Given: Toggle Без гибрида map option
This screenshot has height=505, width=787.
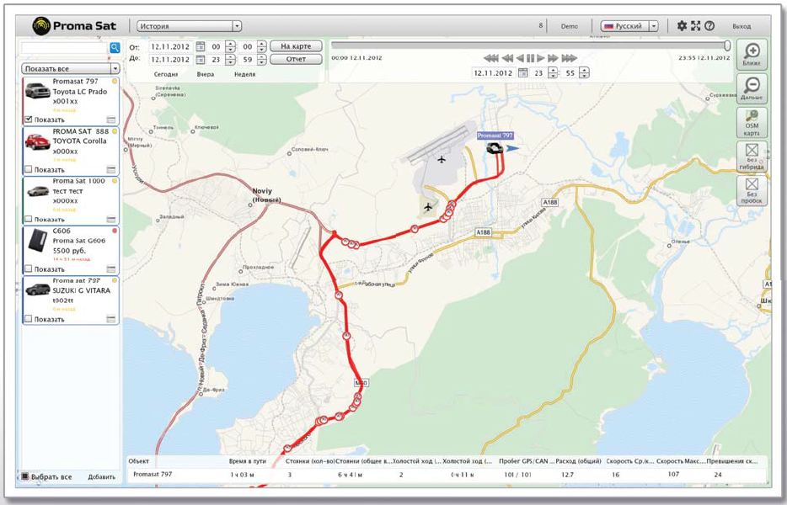Looking at the screenshot, I should pos(752,156).
